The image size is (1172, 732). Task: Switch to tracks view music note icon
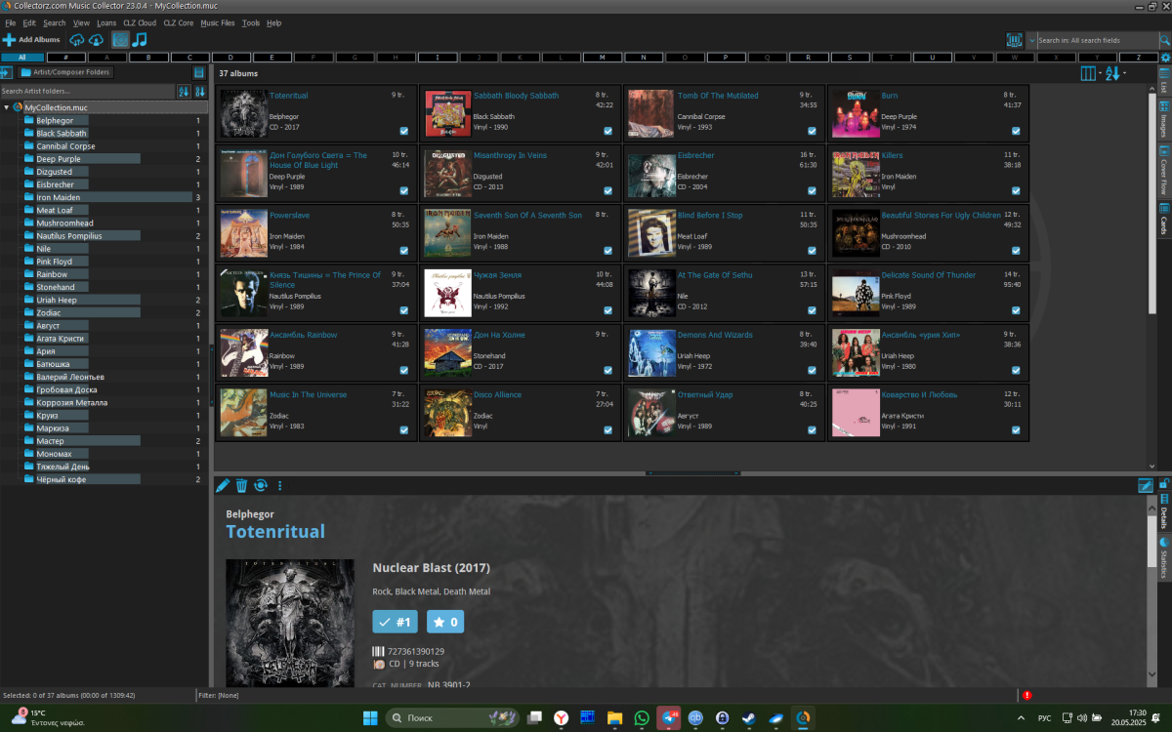[140, 40]
